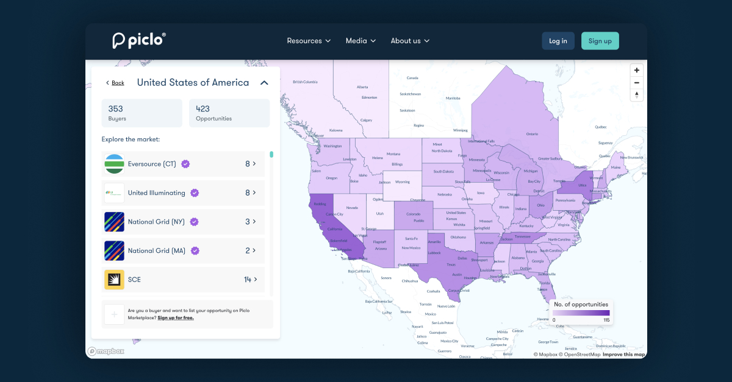Zoom in on the map
This screenshot has height=382, width=732.
click(x=637, y=70)
